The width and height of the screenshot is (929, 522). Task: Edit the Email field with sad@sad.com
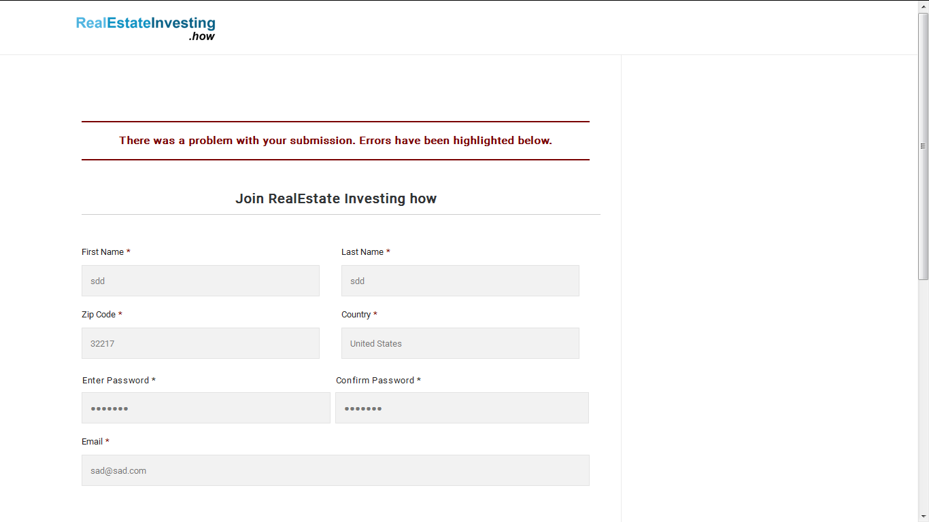pyautogui.click(x=335, y=470)
